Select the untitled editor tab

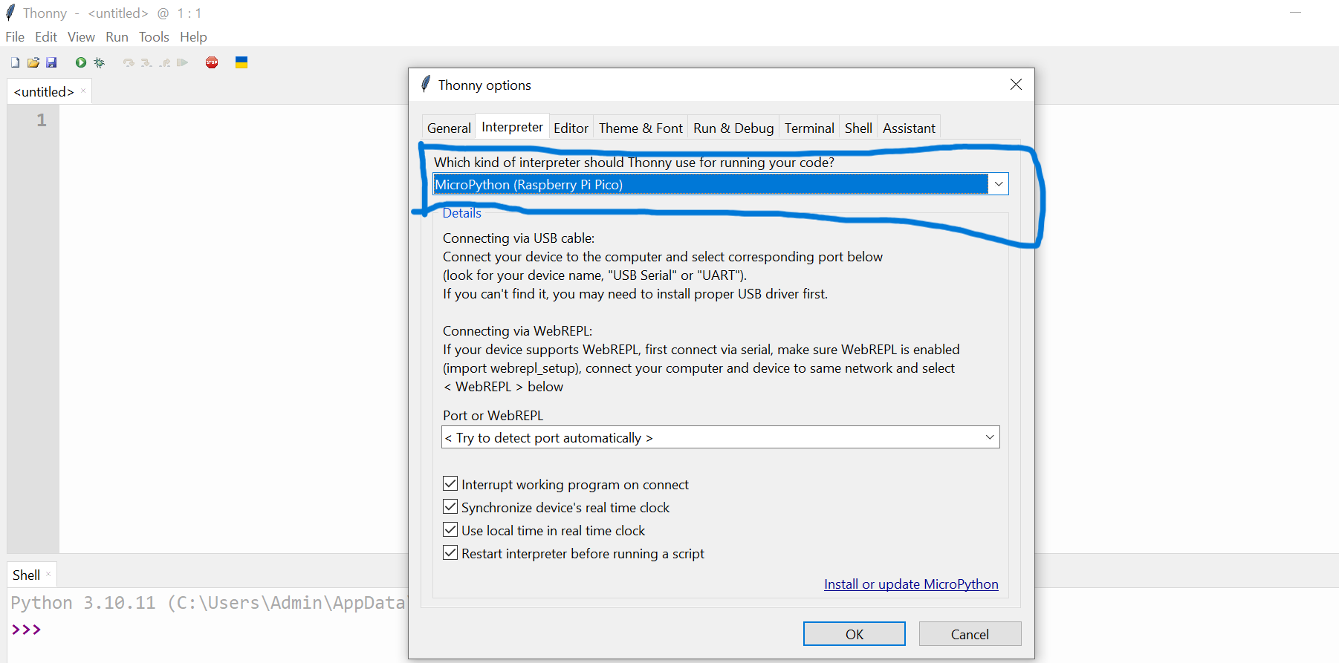[x=44, y=91]
